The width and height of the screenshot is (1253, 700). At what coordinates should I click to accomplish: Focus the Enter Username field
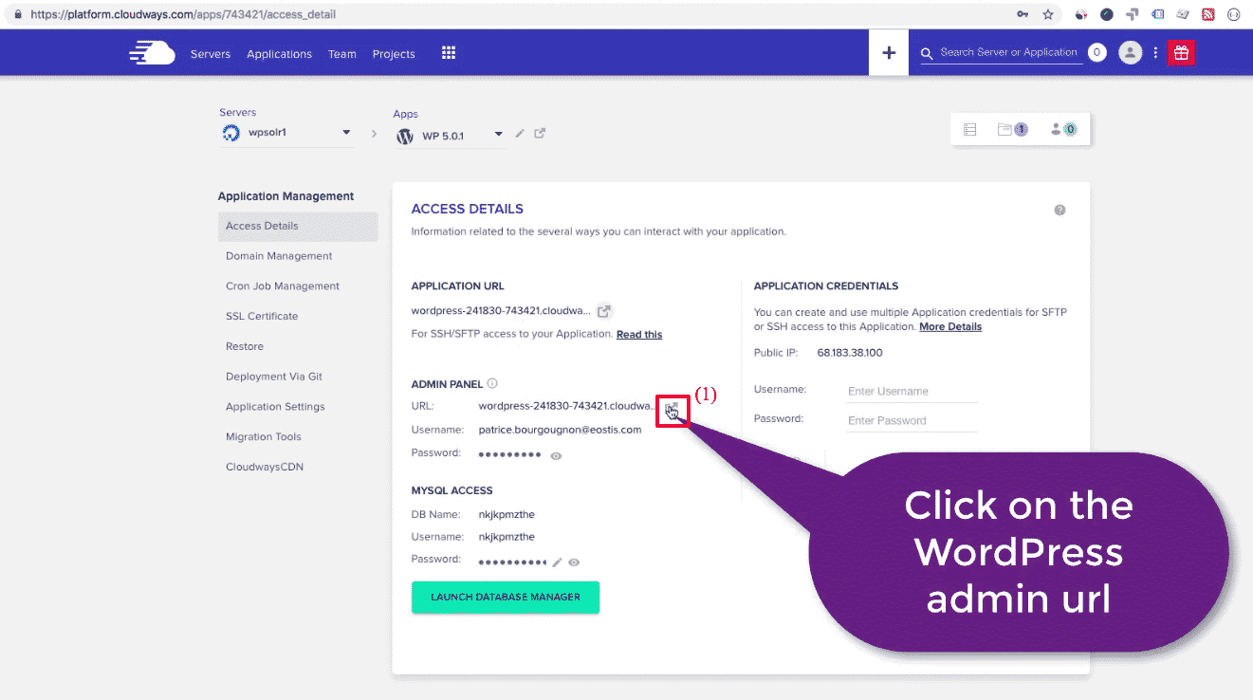point(912,391)
